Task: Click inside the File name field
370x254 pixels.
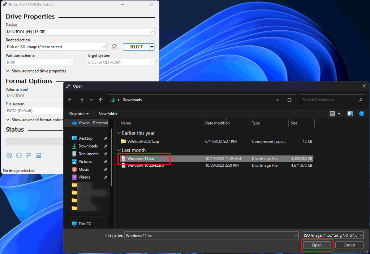Action: tap(211, 235)
